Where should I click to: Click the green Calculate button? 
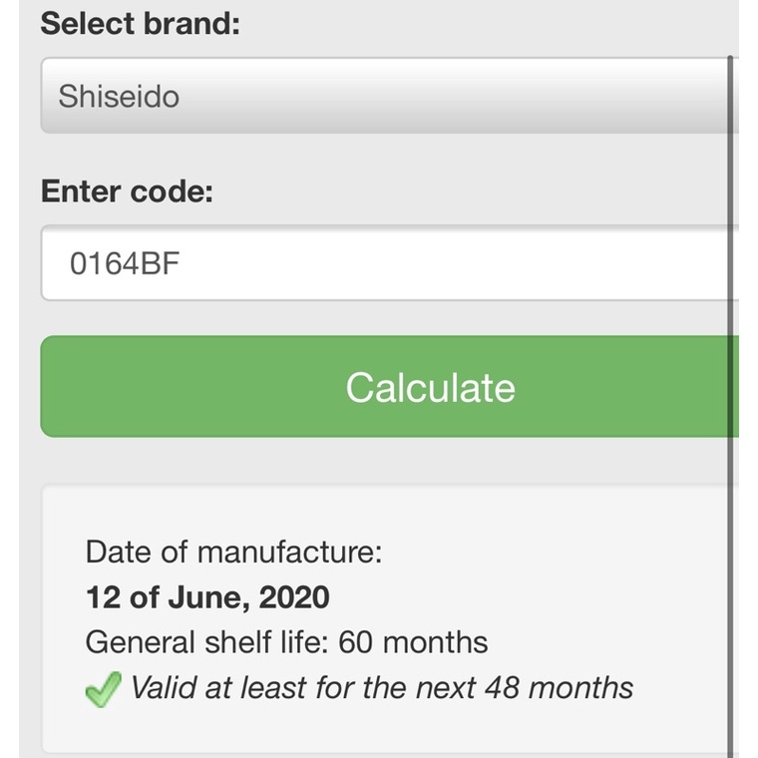click(390, 387)
